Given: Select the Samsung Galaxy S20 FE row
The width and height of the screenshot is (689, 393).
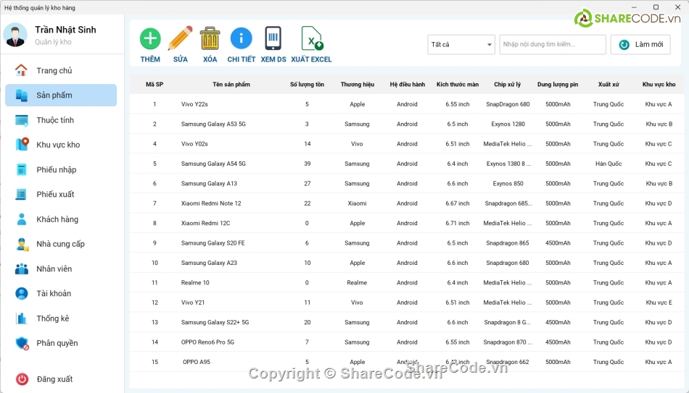Looking at the screenshot, I should coord(407,243).
